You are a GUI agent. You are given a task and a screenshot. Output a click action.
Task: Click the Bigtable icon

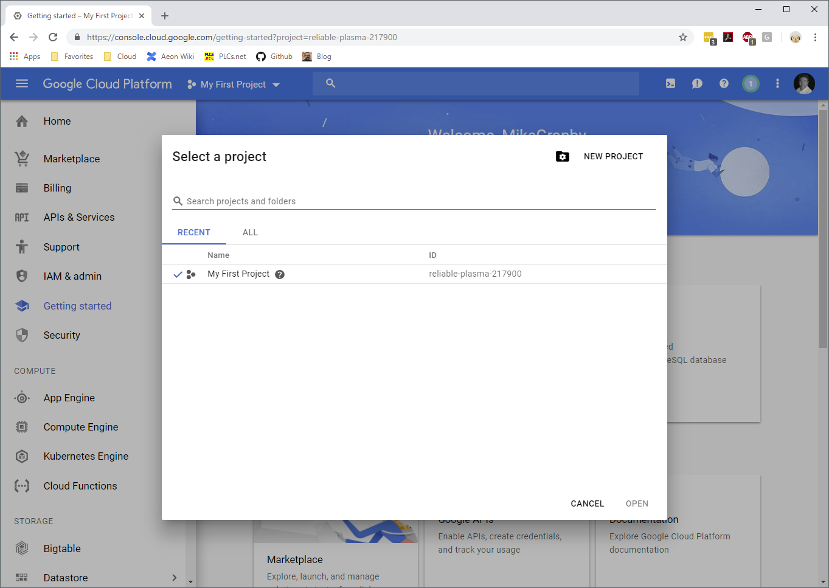pyautogui.click(x=22, y=548)
